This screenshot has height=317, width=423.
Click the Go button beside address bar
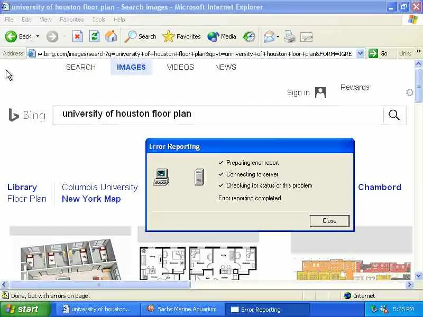coord(379,53)
